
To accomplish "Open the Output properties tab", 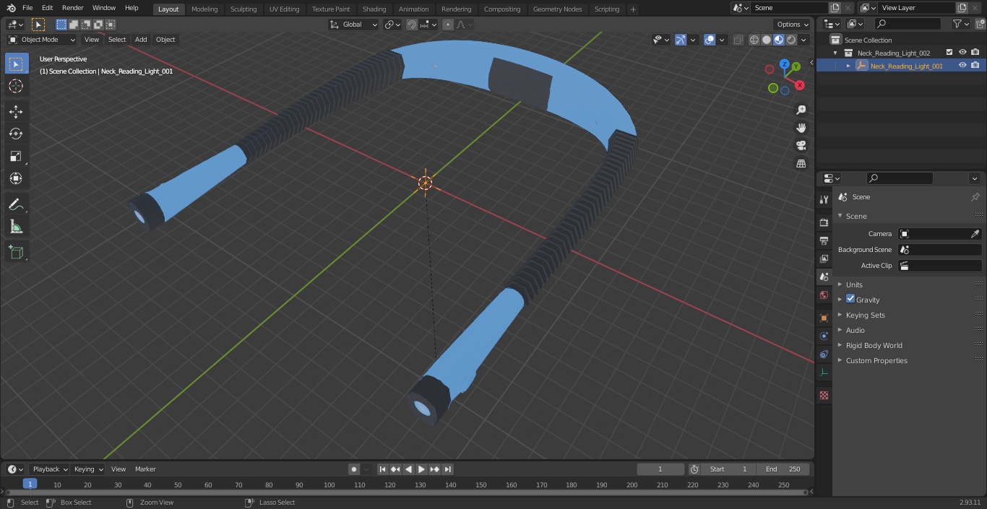I will click(824, 240).
